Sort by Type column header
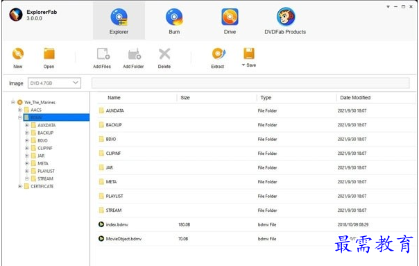 pyautogui.click(x=266, y=98)
